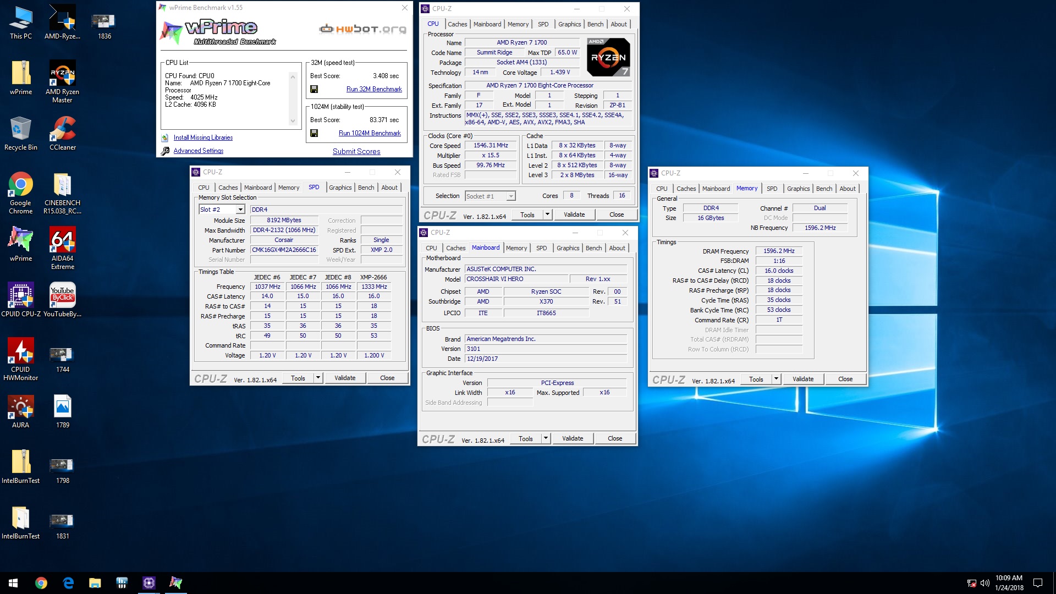Click the HWBOT.org logo in wPrime
The image size is (1056, 594).
coord(363,29)
